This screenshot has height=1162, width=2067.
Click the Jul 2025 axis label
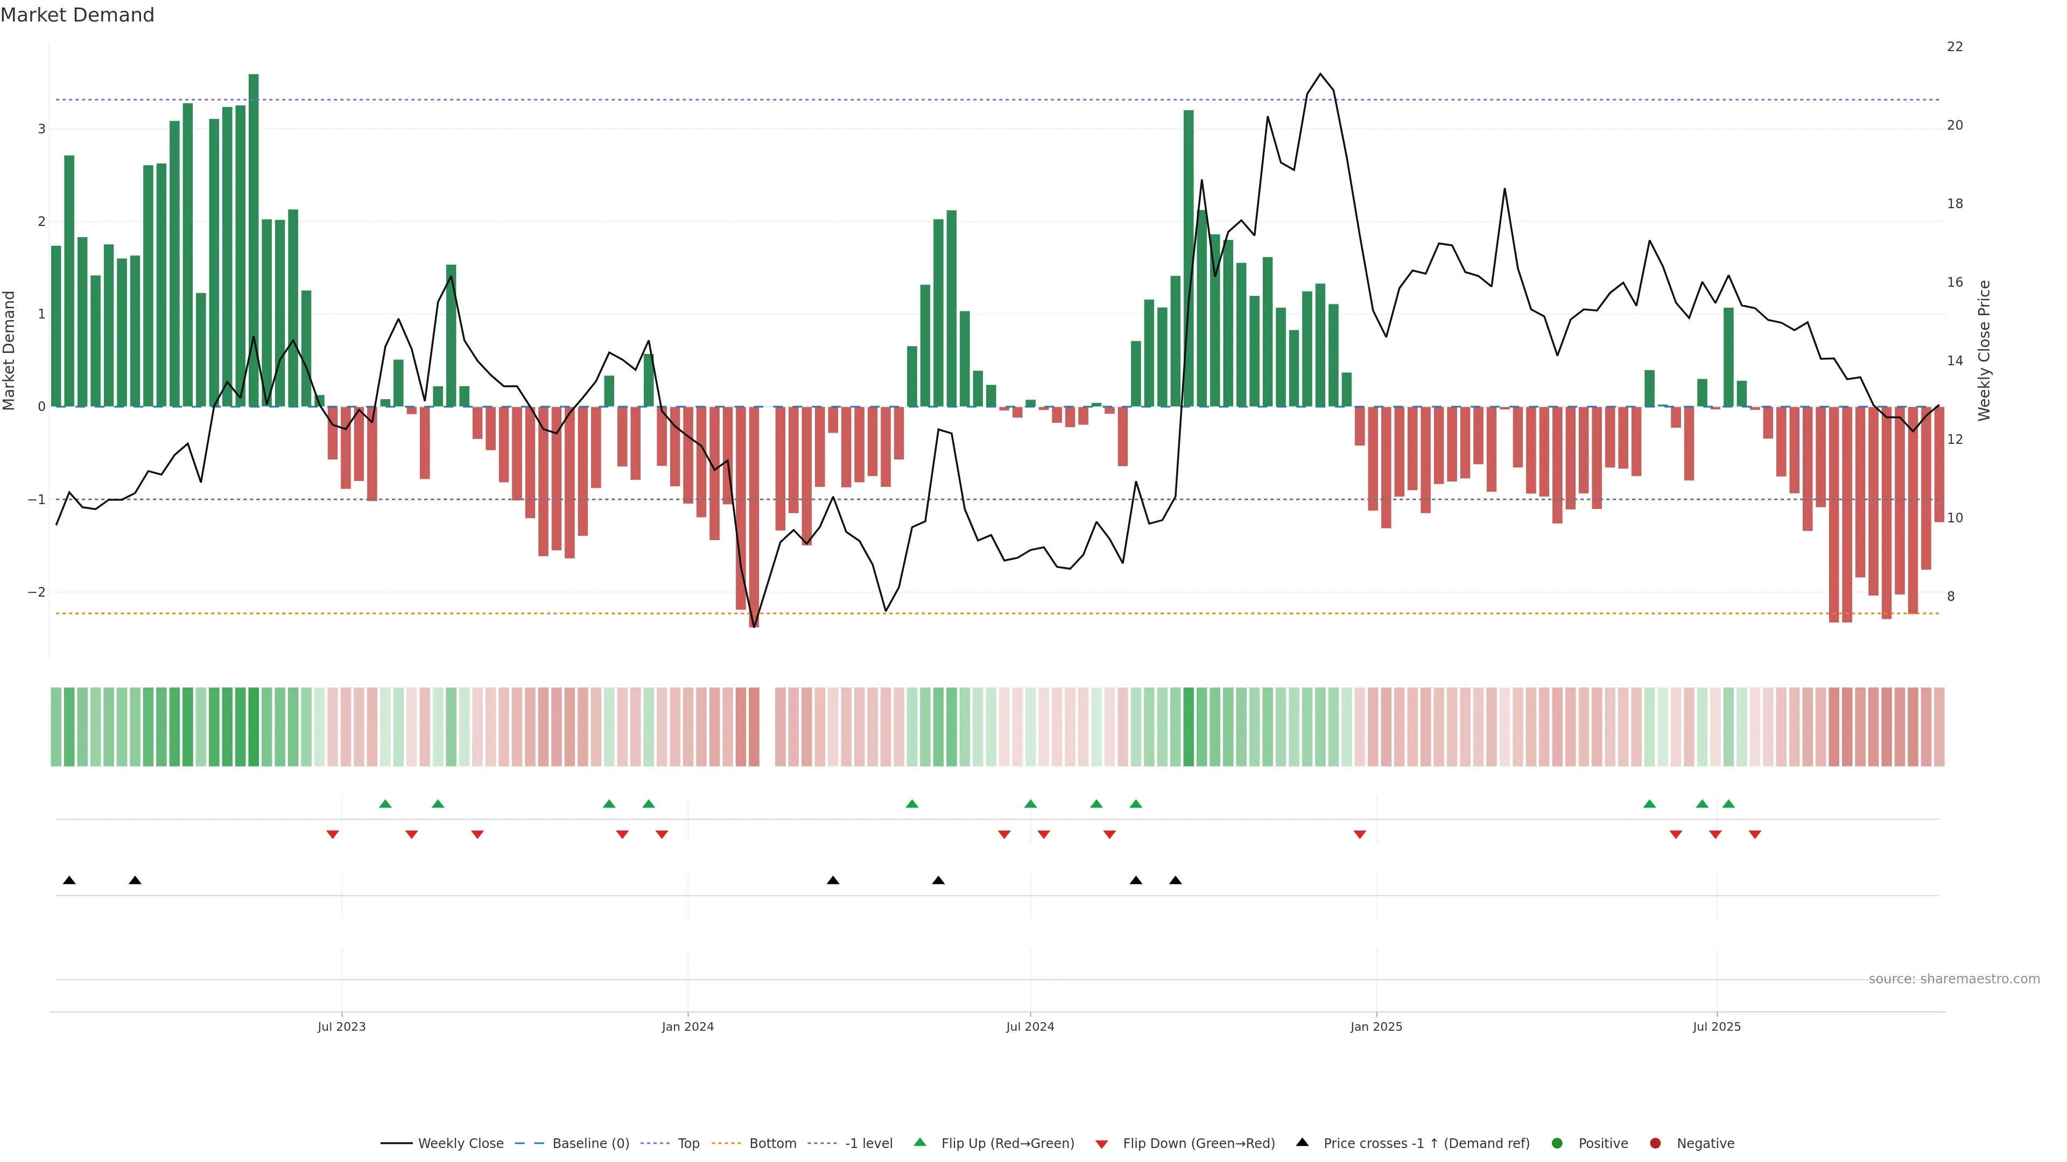point(1717,1026)
